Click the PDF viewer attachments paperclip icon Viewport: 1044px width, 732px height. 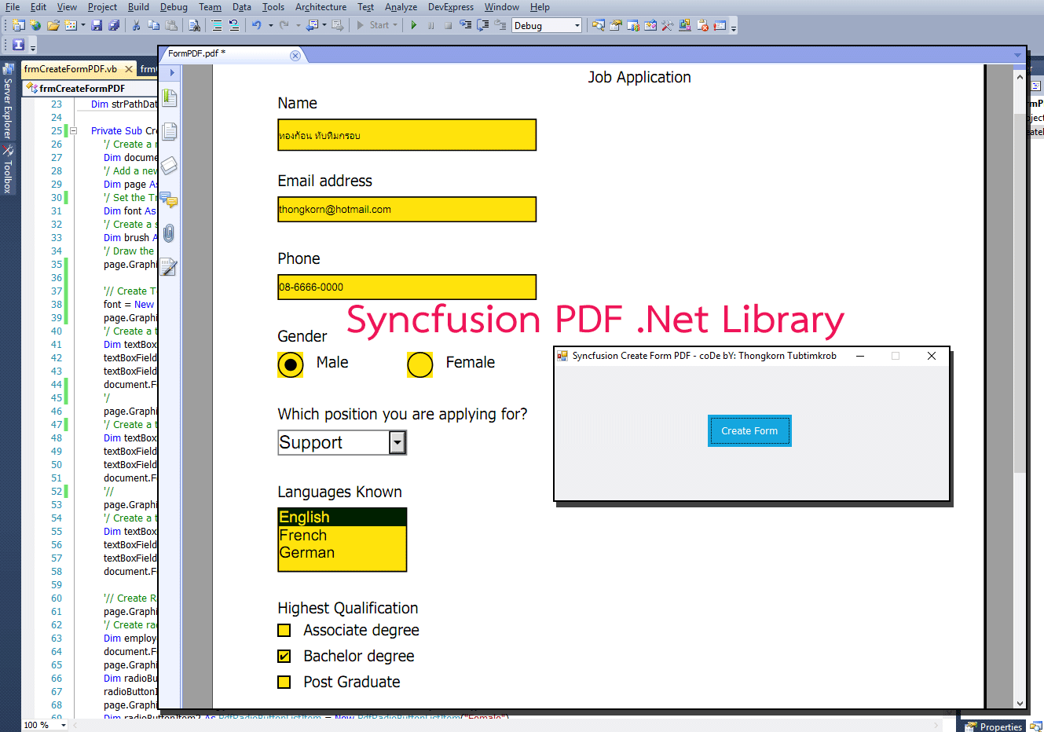point(169,233)
